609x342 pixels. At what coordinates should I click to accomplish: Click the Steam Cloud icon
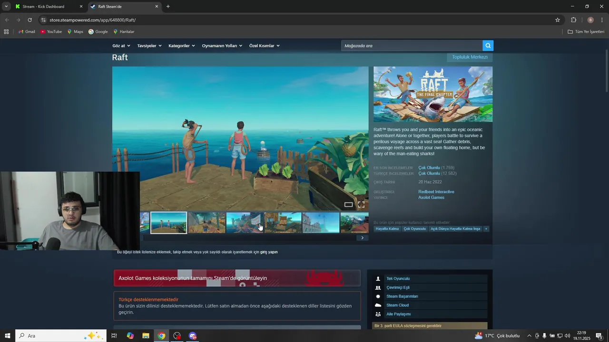(378, 305)
